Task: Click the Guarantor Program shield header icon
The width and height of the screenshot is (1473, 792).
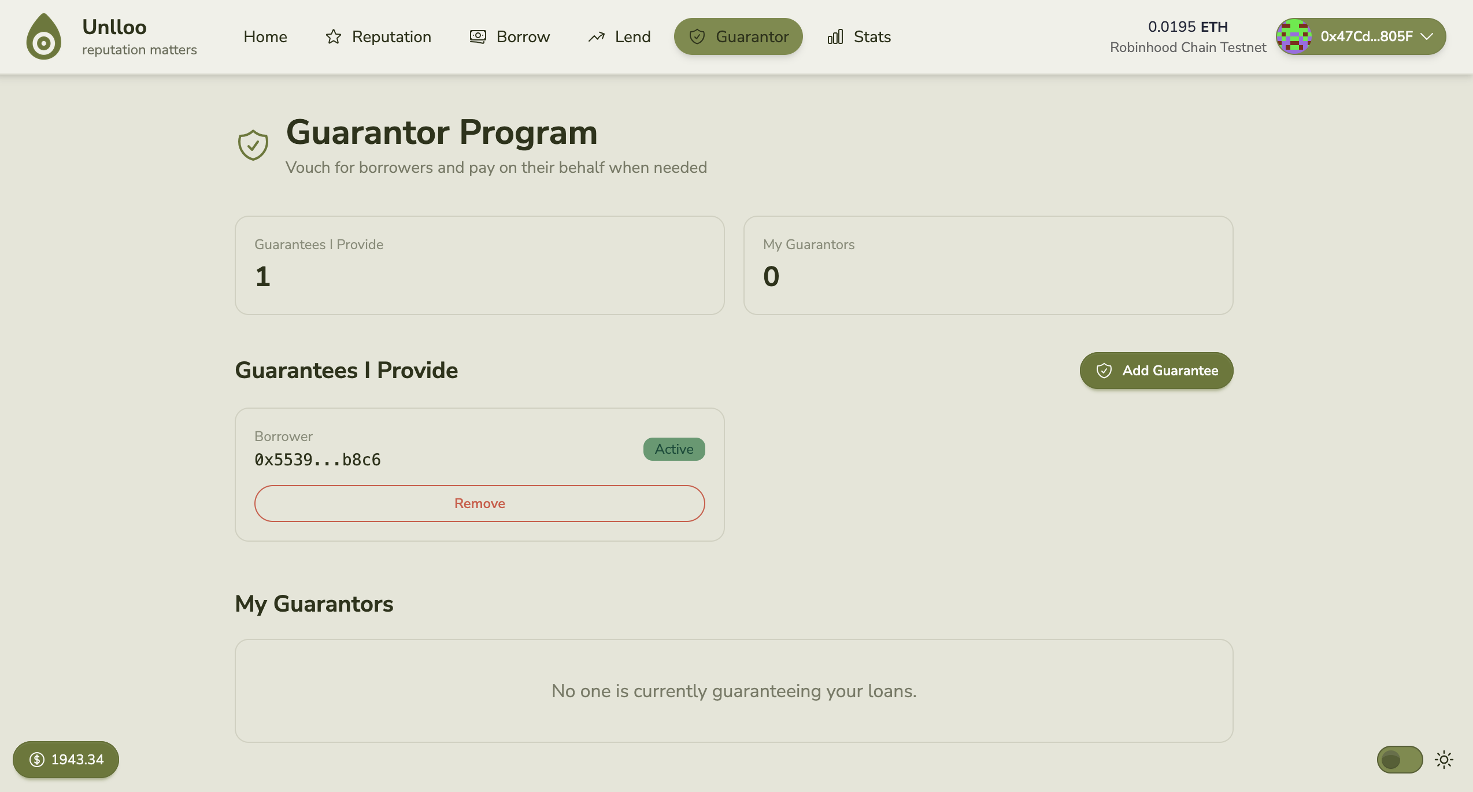Action: pyautogui.click(x=253, y=145)
